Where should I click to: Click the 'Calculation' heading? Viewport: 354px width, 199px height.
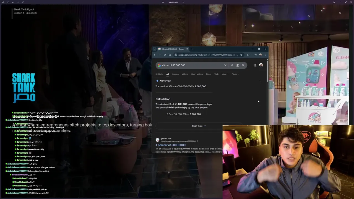pos(163,99)
